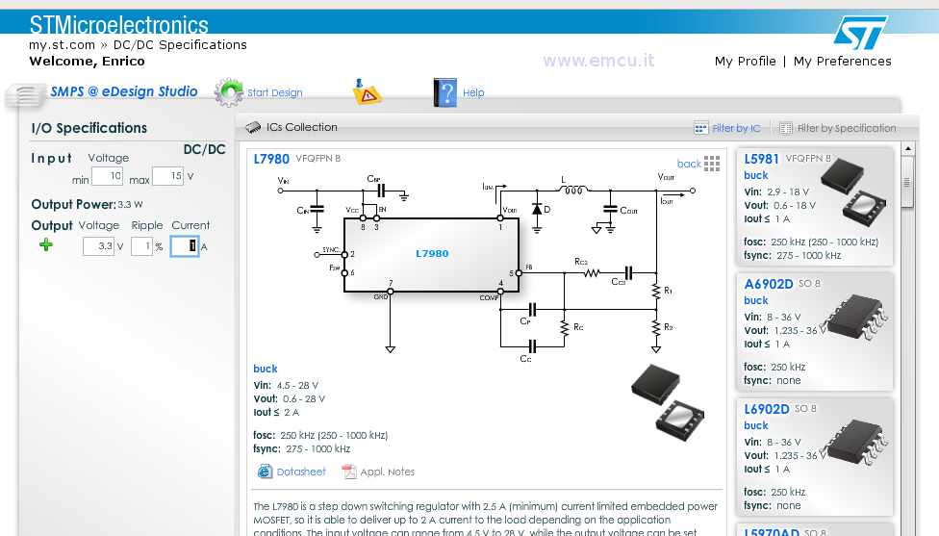Click the input voltage min field
Image resolution: width=939 pixels, height=536 pixels.
click(x=107, y=175)
